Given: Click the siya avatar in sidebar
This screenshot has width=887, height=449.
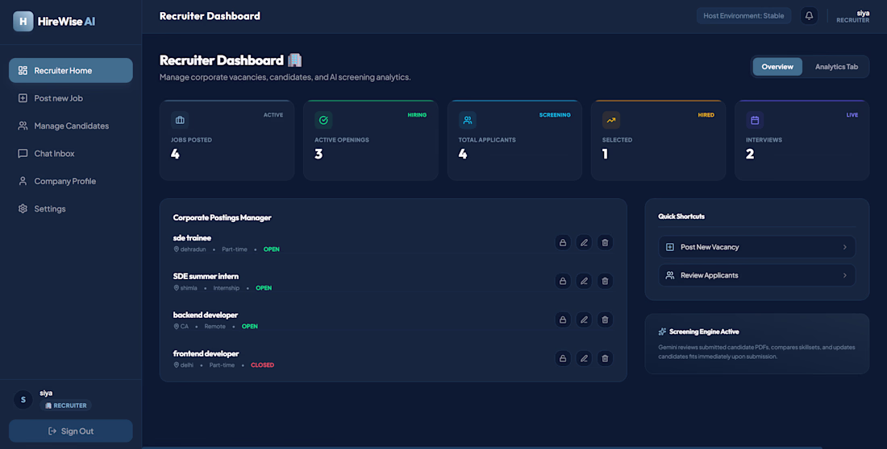Looking at the screenshot, I should 23,399.
